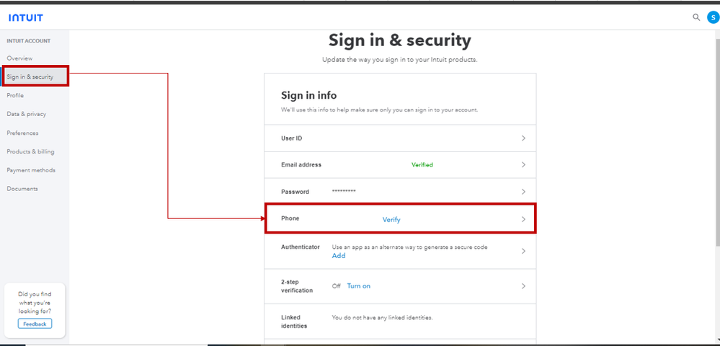Viewport: 720px width, 346px height.
Task: Go to Overview in the sidebar
Action: tap(19, 58)
